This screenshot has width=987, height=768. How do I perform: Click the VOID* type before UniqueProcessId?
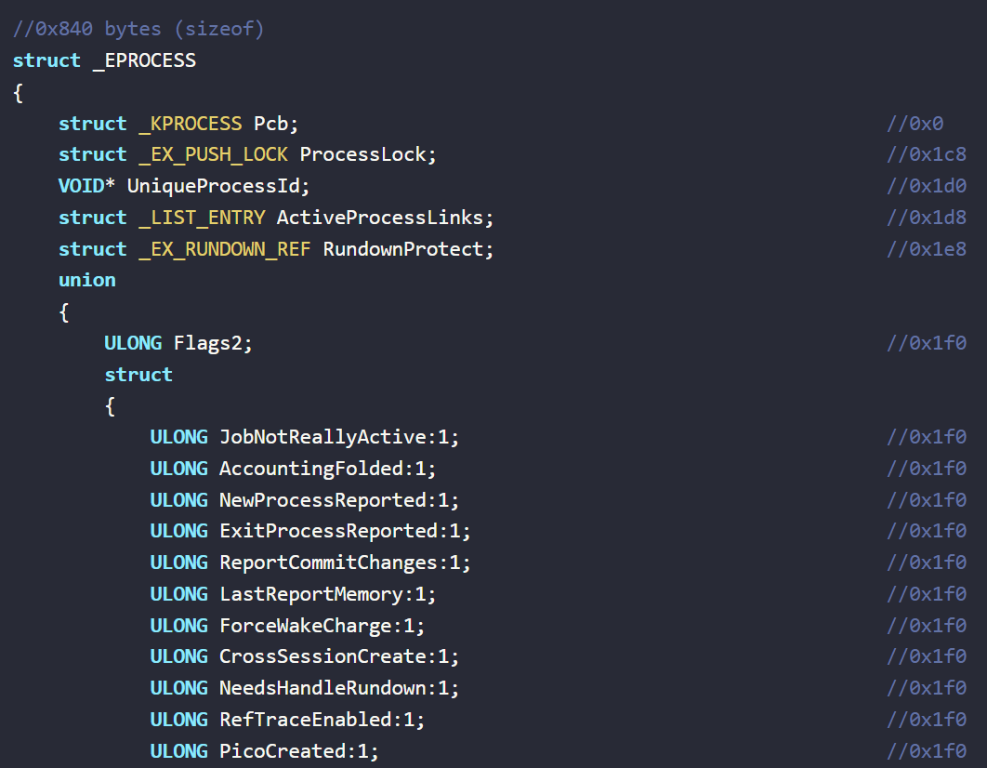pyautogui.click(x=86, y=186)
